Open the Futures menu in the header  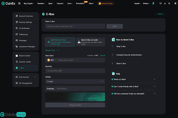click(x=61, y=4)
